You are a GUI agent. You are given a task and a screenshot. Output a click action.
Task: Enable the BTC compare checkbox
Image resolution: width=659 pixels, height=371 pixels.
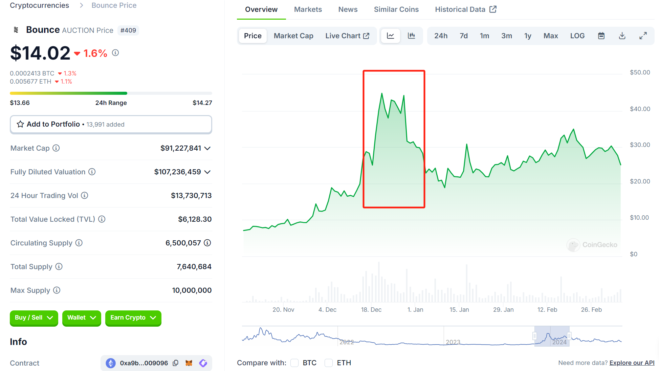[x=294, y=363]
